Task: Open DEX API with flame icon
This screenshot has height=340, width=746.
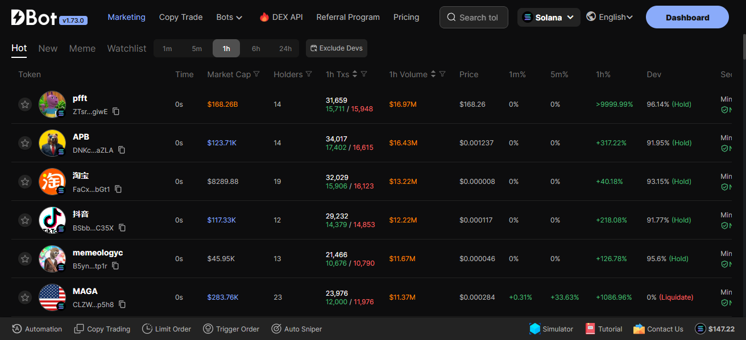Action: click(x=281, y=17)
